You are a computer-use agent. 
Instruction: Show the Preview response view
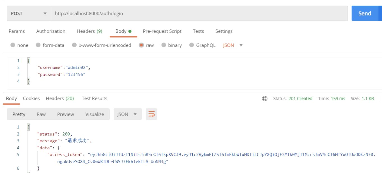point(65,114)
